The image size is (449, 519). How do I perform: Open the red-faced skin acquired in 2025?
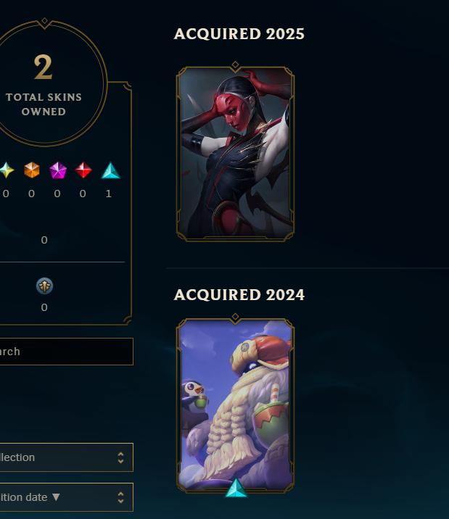[235, 154]
